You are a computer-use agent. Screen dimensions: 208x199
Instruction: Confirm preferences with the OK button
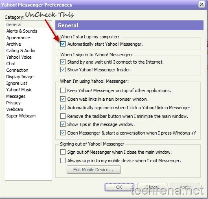119,187
